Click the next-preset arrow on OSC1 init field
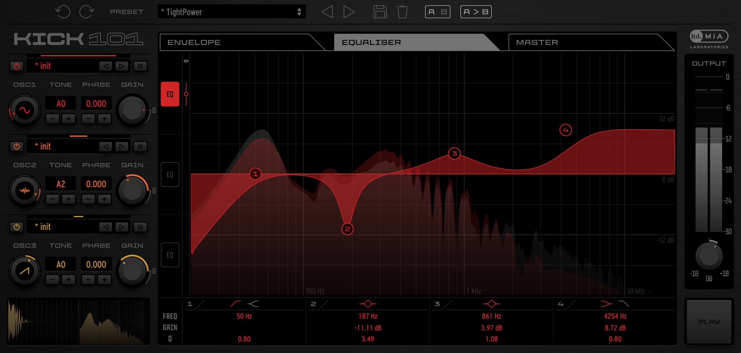Screen dimensions: 741x353 coord(121,66)
